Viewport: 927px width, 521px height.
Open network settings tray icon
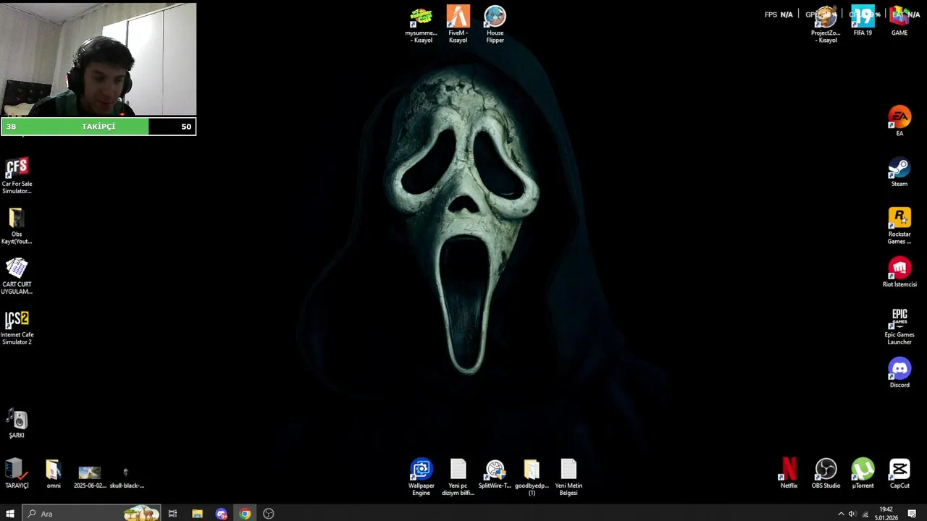(865, 514)
